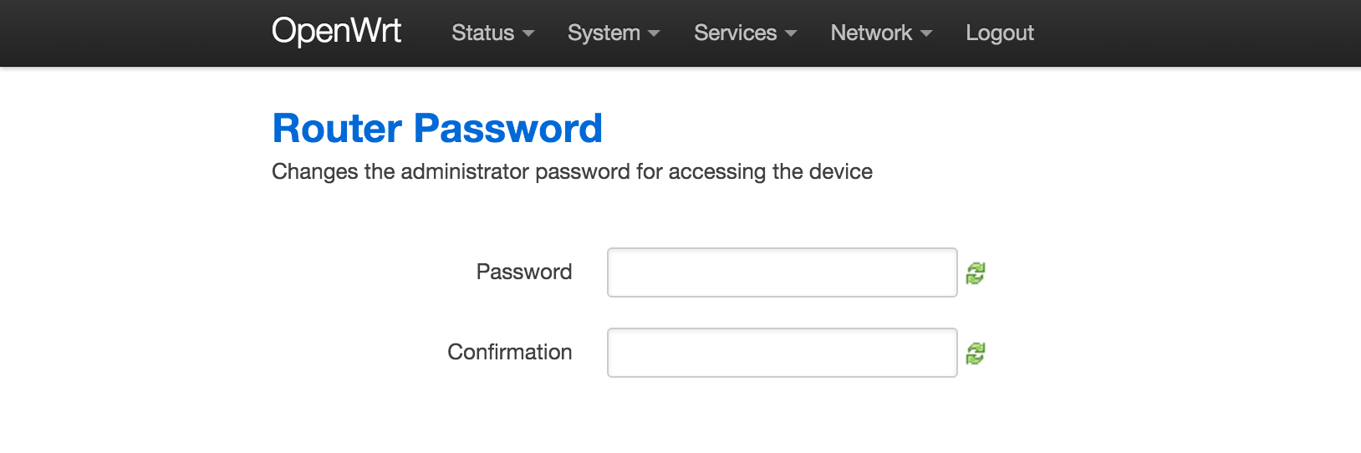Expand the caret arrow next to Status
Screen dimensions: 1361x453
[528, 34]
